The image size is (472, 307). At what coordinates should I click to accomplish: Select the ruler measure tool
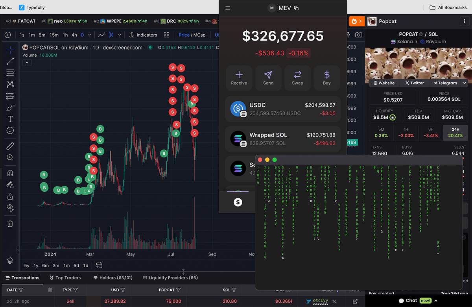[10, 146]
